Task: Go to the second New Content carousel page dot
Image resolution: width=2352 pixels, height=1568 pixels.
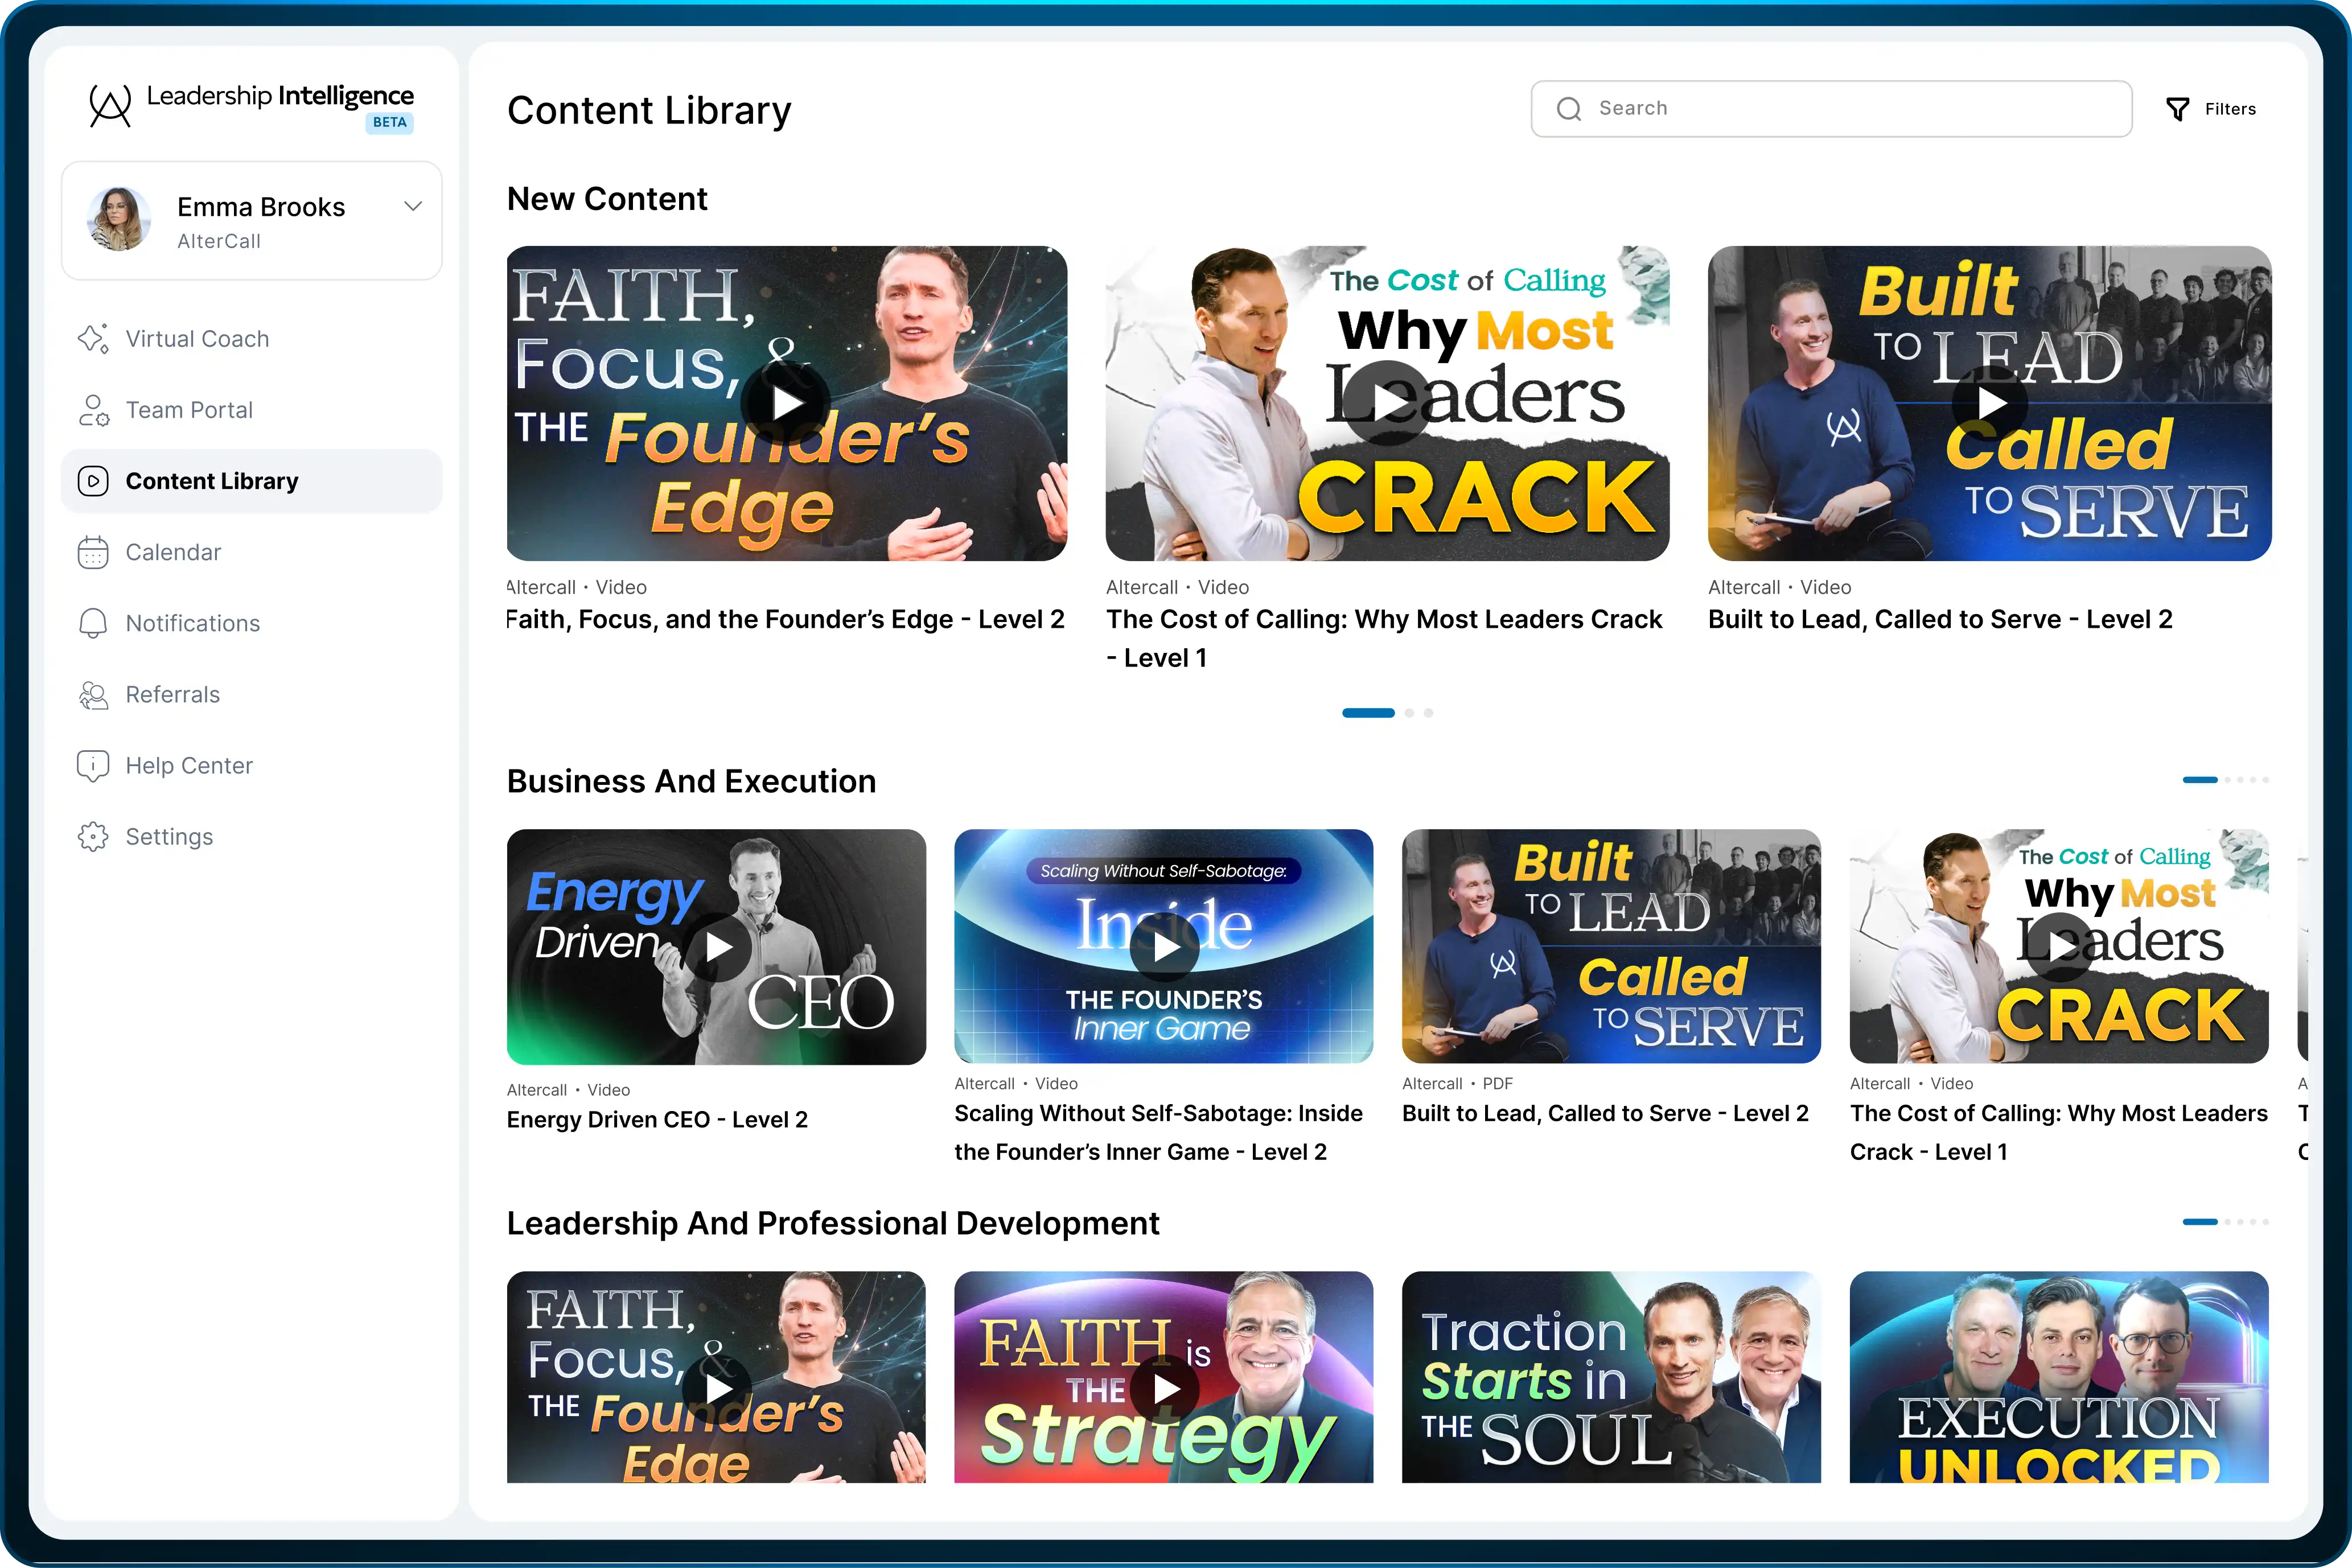Action: [1409, 713]
